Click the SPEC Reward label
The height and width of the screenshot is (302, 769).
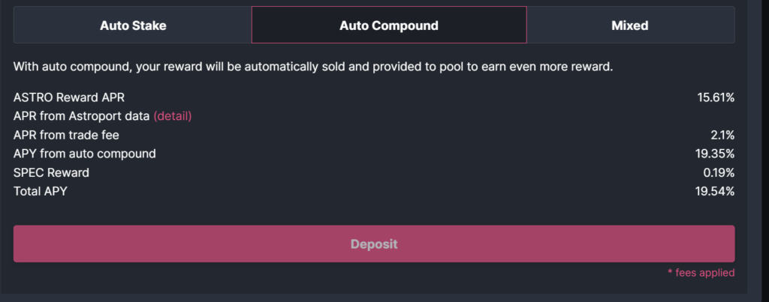[51, 172]
